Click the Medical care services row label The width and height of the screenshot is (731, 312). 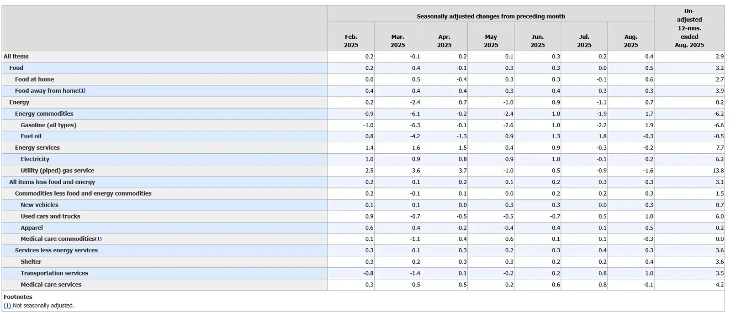(51, 285)
